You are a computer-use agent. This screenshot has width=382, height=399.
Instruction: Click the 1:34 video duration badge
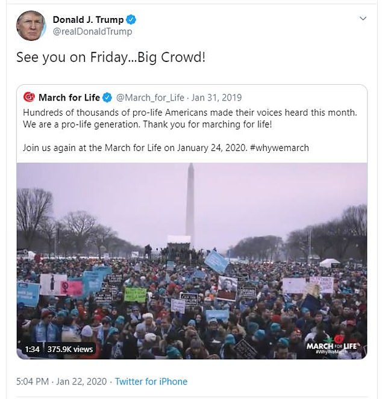coord(31,348)
